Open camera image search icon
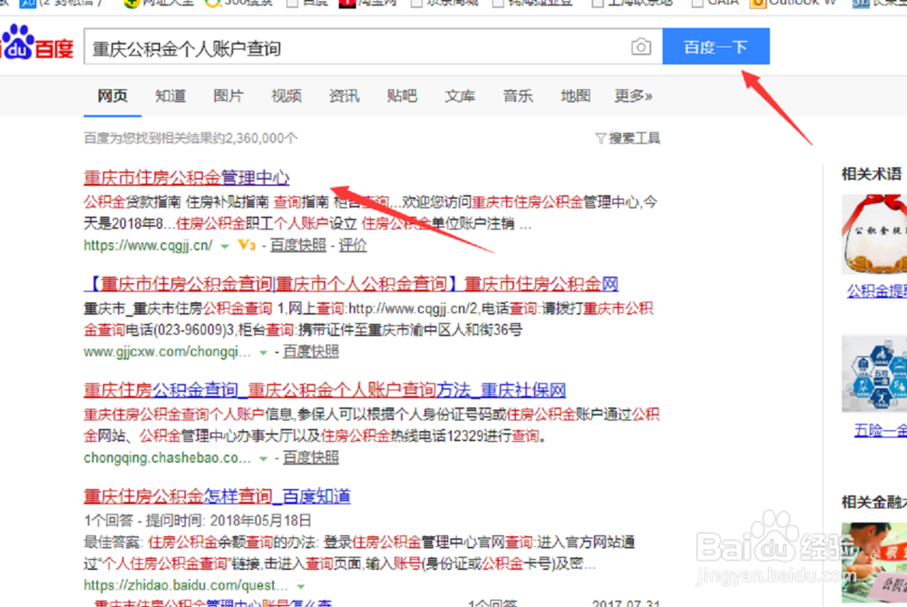The width and height of the screenshot is (907, 607). (x=640, y=47)
